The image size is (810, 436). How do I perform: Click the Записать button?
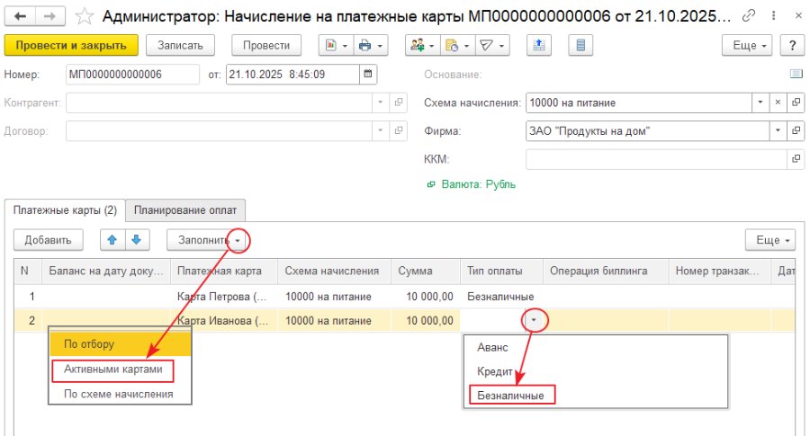click(x=180, y=46)
